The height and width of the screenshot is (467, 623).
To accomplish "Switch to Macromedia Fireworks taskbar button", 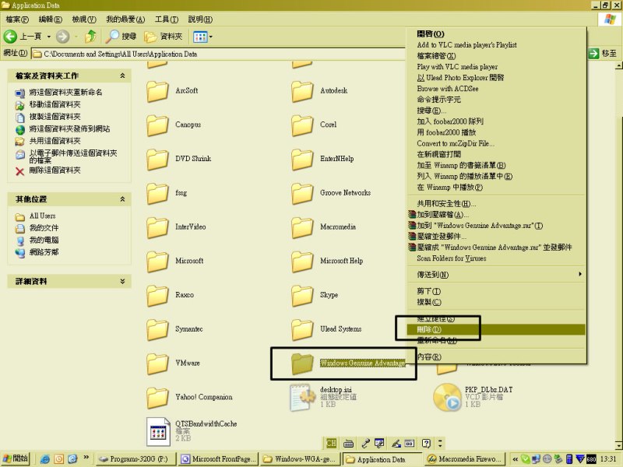I will [x=465, y=459].
